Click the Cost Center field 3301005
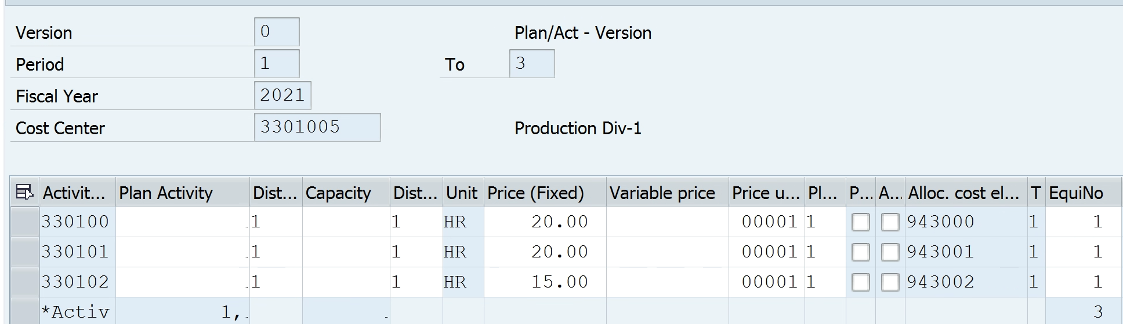Viewport: 1123px width, 324px height. tap(317, 127)
